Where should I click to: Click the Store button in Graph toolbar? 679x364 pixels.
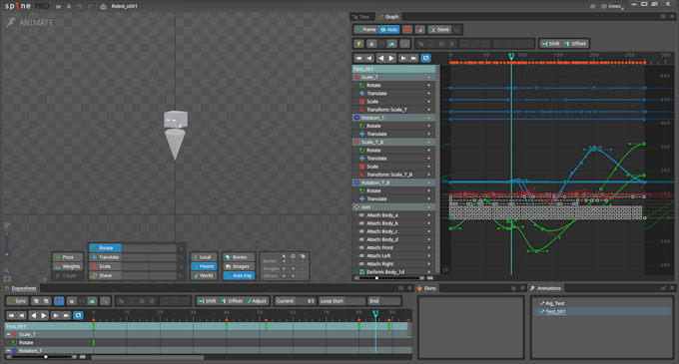pyautogui.click(x=439, y=29)
